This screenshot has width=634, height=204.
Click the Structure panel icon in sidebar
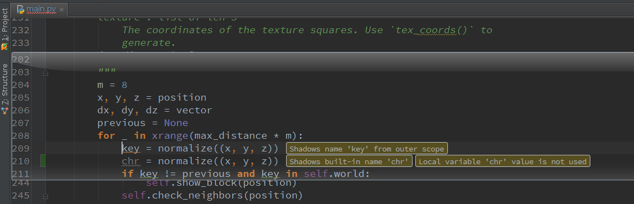tap(4, 109)
